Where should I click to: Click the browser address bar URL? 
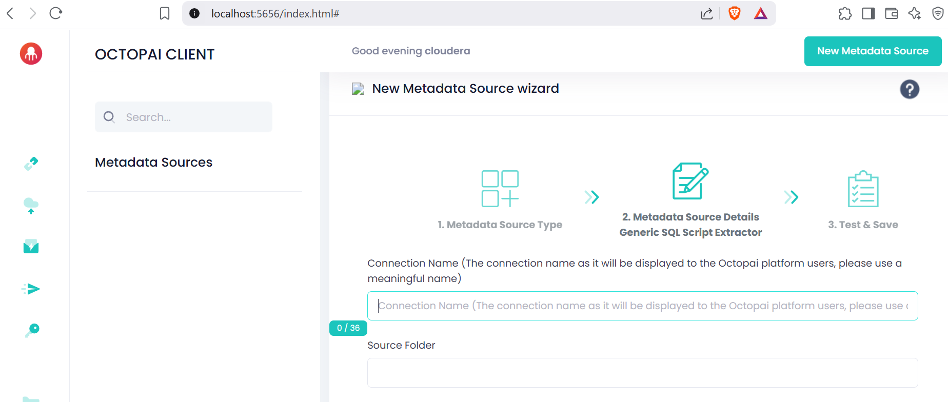point(275,13)
